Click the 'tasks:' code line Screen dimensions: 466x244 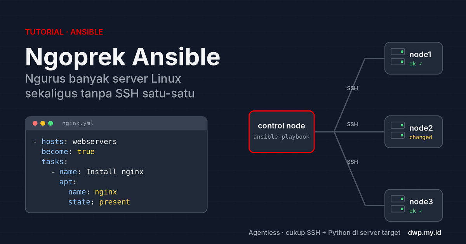tap(55, 162)
